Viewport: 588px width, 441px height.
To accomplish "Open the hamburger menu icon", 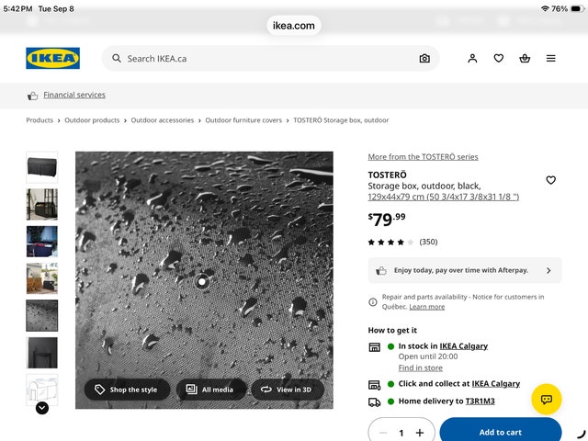I will click(x=551, y=58).
